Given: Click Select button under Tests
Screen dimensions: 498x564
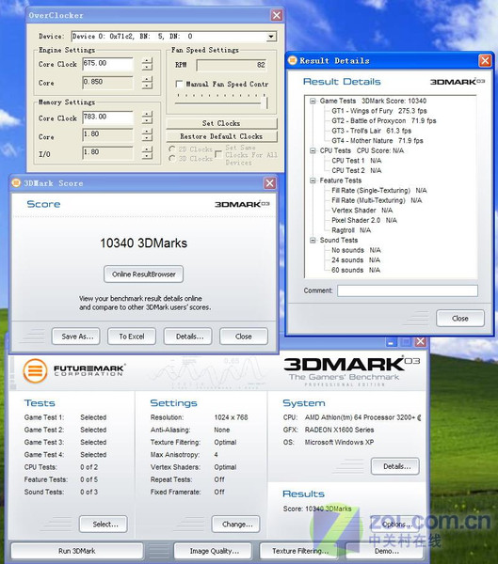Looking at the screenshot, I should pos(104,525).
